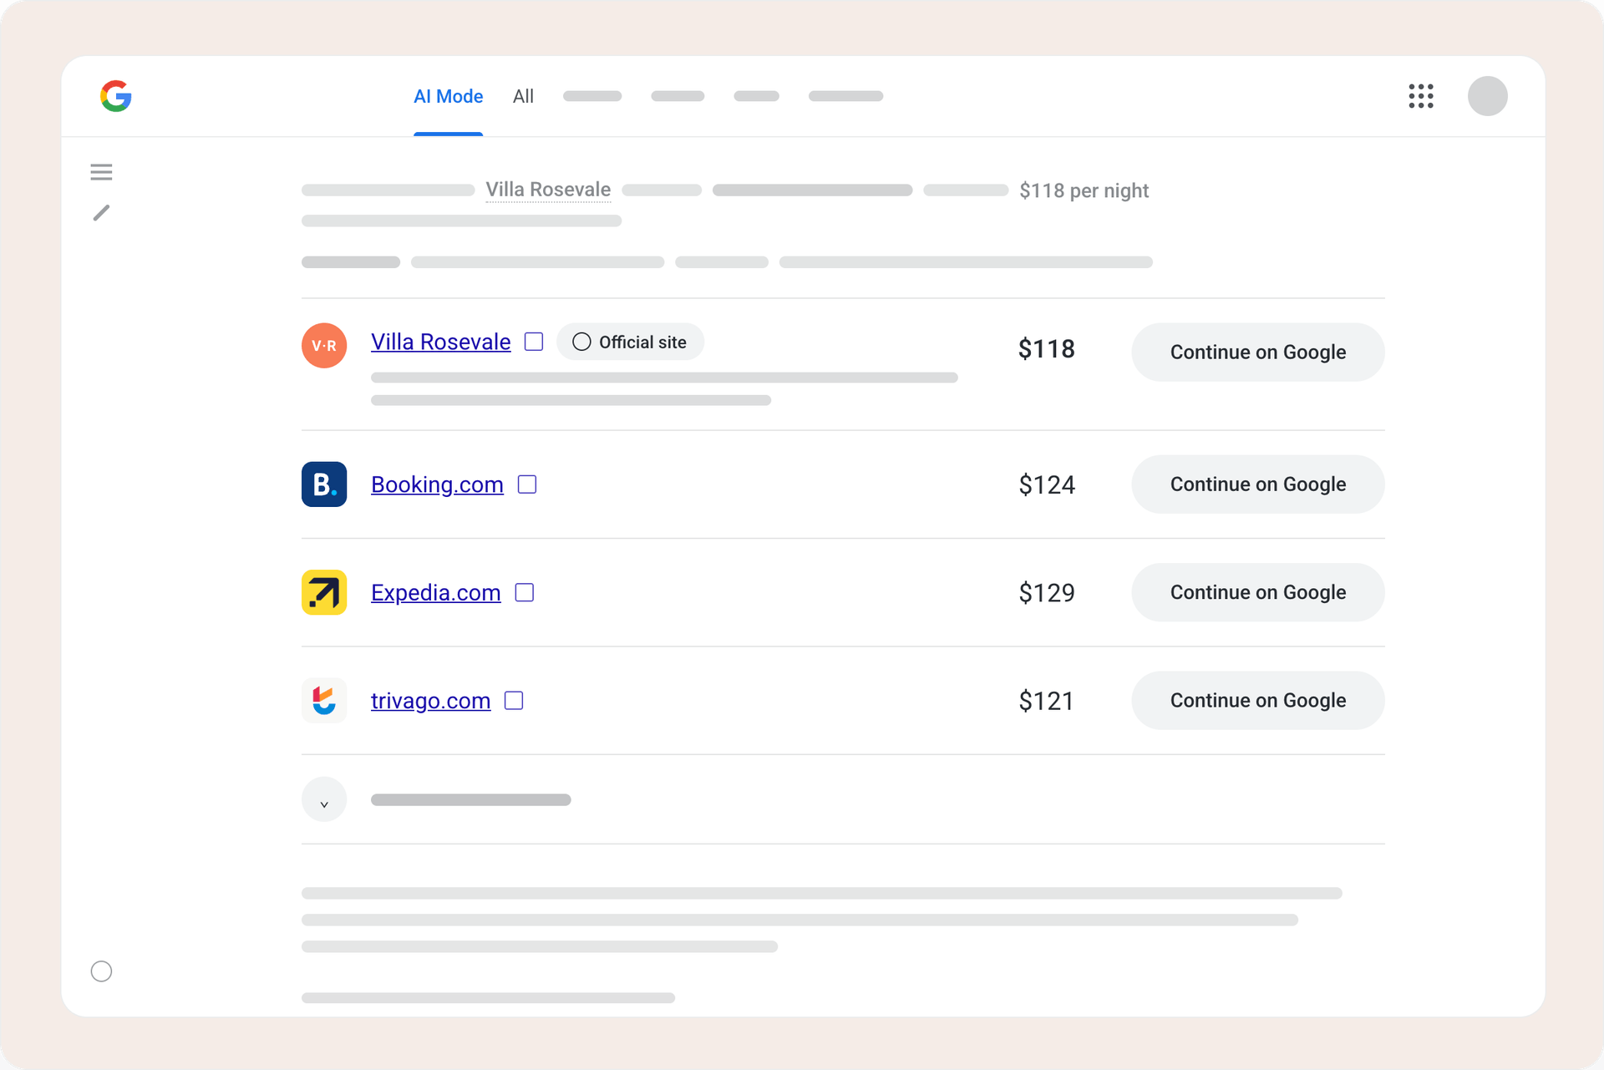Image resolution: width=1604 pixels, height=1070 pixels.
Task: Click the $118 price in Villa Rosevale row
Action: coord(1046,348)
